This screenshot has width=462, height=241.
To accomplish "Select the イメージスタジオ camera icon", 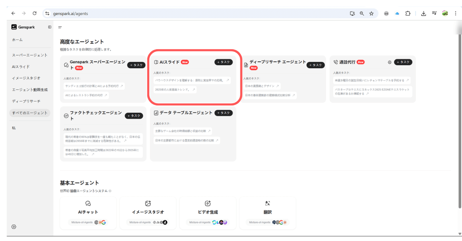I will tap(148, 203).
